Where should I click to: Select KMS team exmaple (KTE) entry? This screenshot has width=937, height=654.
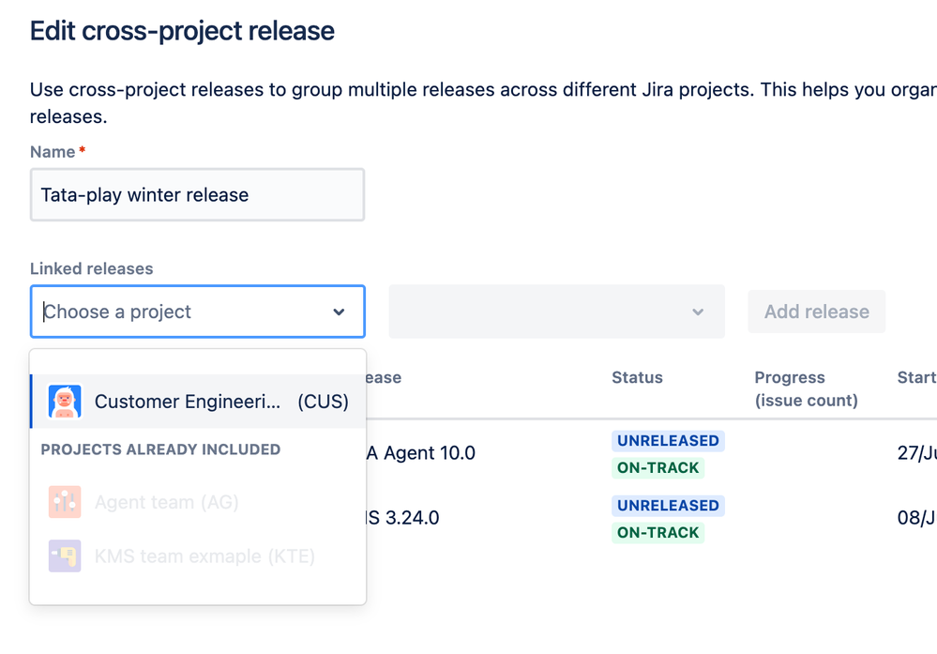199,556
